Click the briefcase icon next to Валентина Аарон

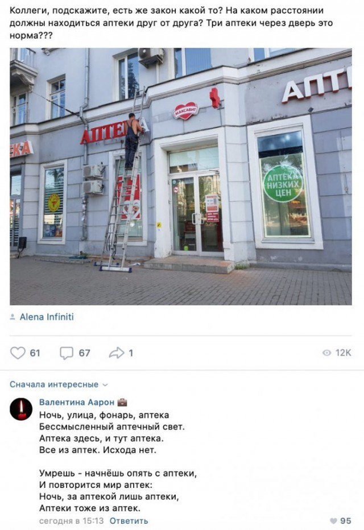(122, 402)
